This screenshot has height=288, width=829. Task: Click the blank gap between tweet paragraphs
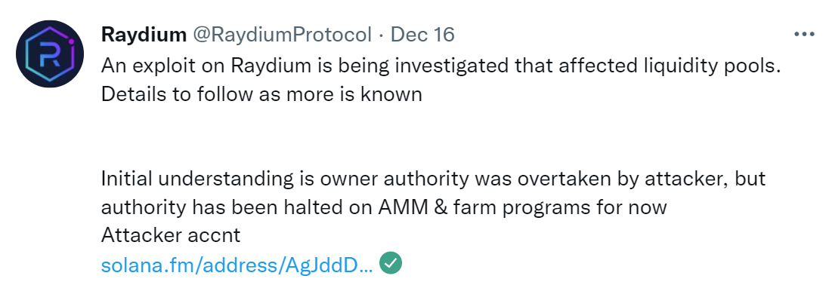pyautogui.click(x=441, y=136)
